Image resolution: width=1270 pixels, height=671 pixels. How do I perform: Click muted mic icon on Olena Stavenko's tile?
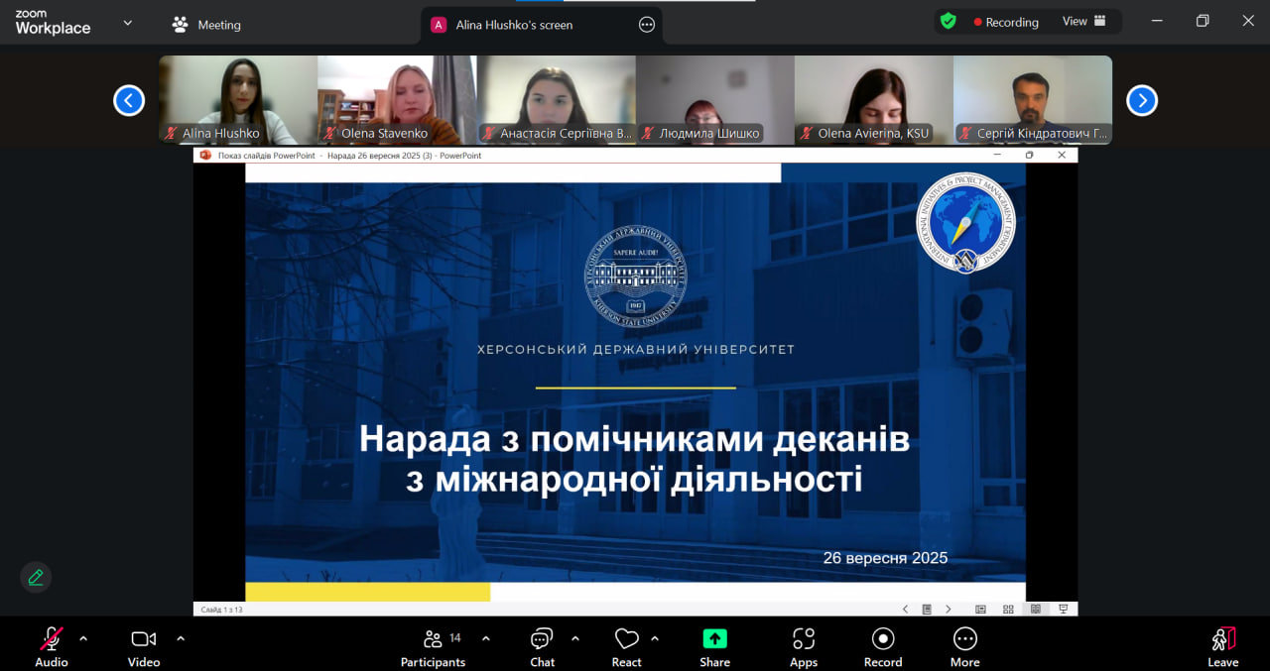click(x=330, y=133)
